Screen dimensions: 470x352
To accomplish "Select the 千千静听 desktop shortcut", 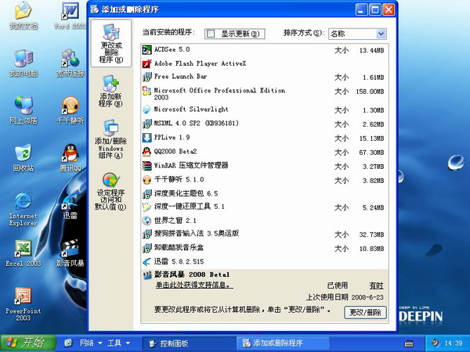I will 70,110.
